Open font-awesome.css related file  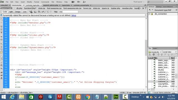54,8
